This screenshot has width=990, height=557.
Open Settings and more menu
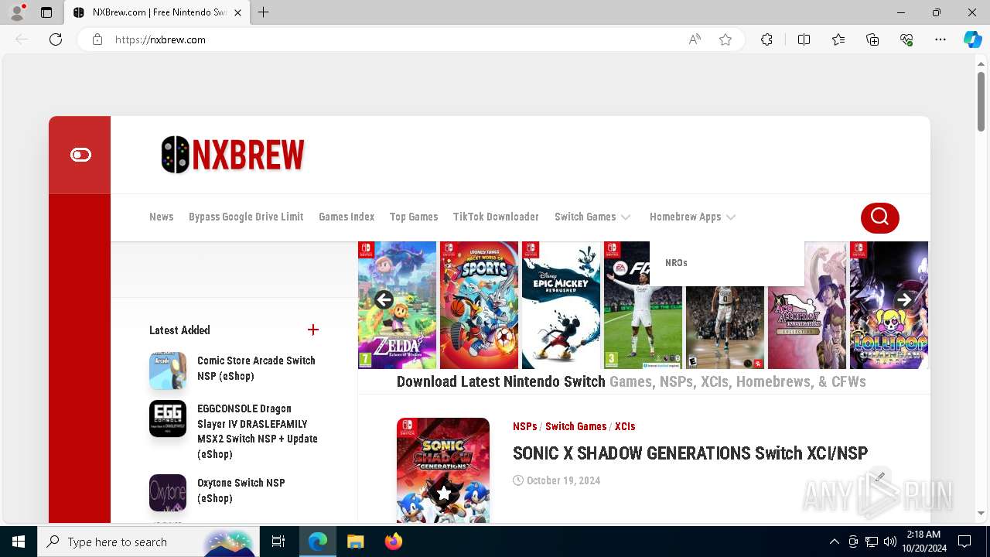[x=940, y=39]
